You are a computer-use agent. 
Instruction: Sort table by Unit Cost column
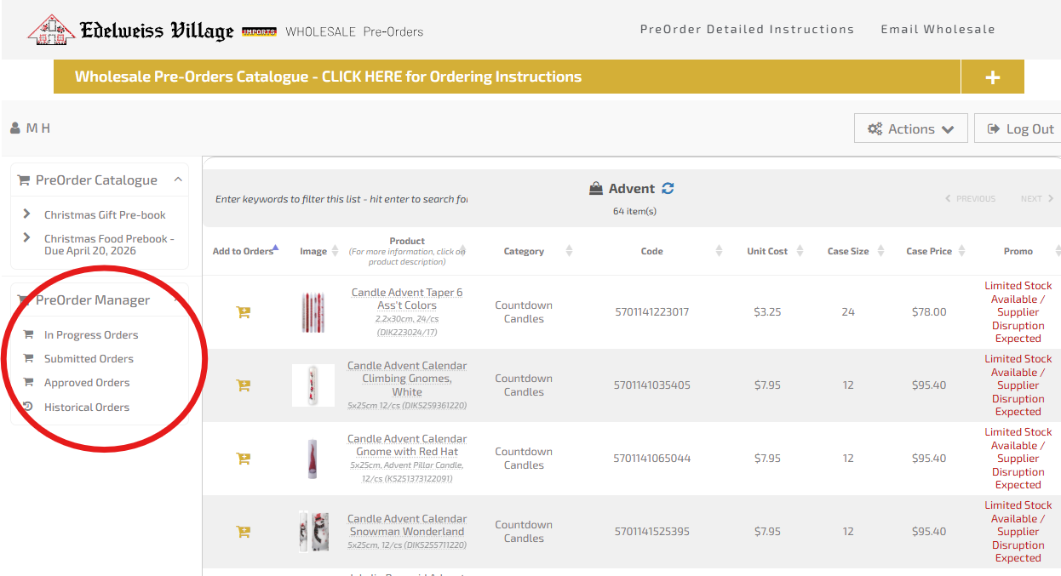tap(767, 251)
